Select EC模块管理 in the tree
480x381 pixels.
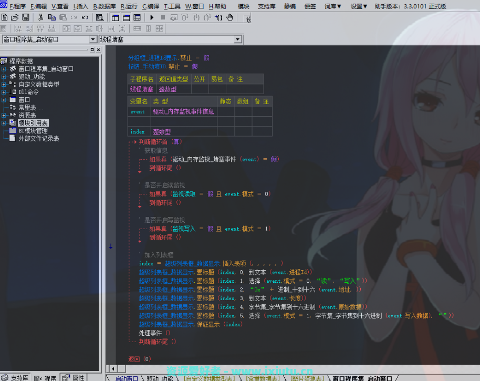[33, 131]
